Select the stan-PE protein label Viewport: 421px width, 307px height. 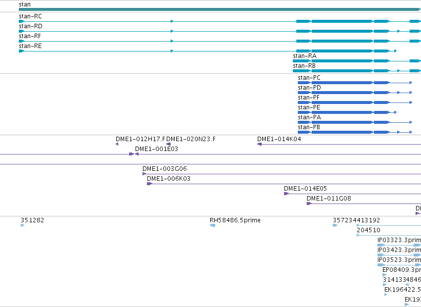309,107
